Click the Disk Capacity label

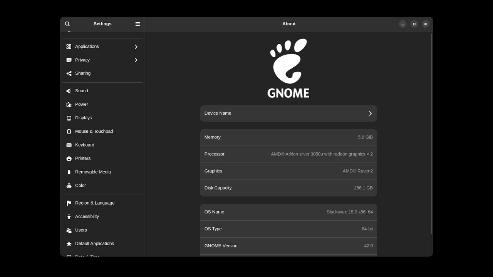[x=218, y=188]
